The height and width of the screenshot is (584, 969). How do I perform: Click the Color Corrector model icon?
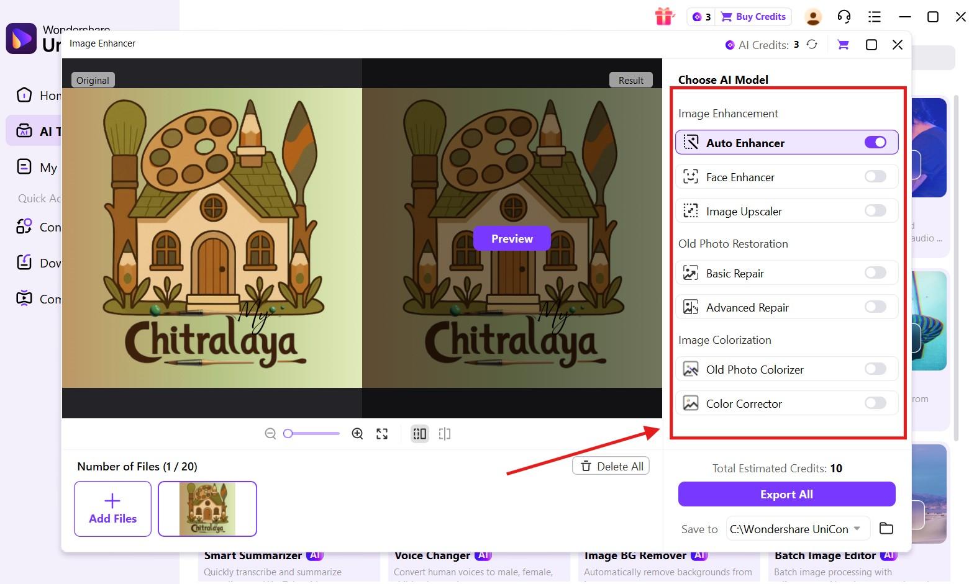point(691,403)
